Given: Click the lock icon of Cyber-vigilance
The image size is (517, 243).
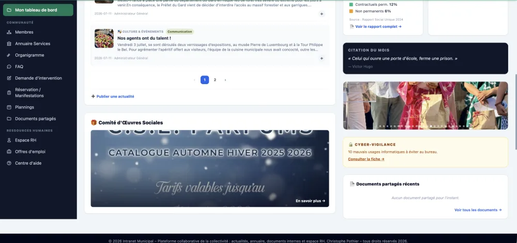Looking at the screenshot, I should [x=351, y=144].
